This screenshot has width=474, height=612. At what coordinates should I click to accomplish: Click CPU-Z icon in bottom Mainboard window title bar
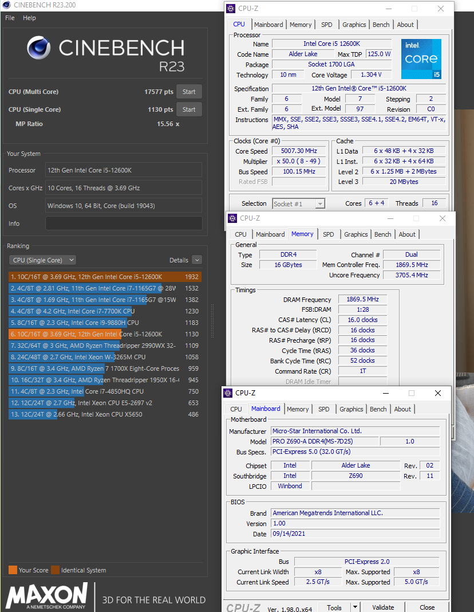pos(228,393)
